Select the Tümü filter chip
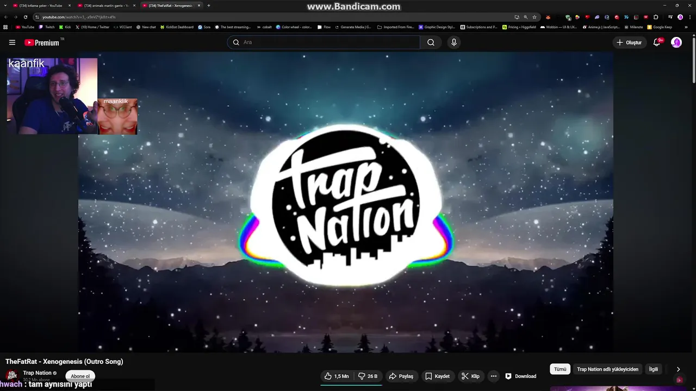 (x=560, y=369)
